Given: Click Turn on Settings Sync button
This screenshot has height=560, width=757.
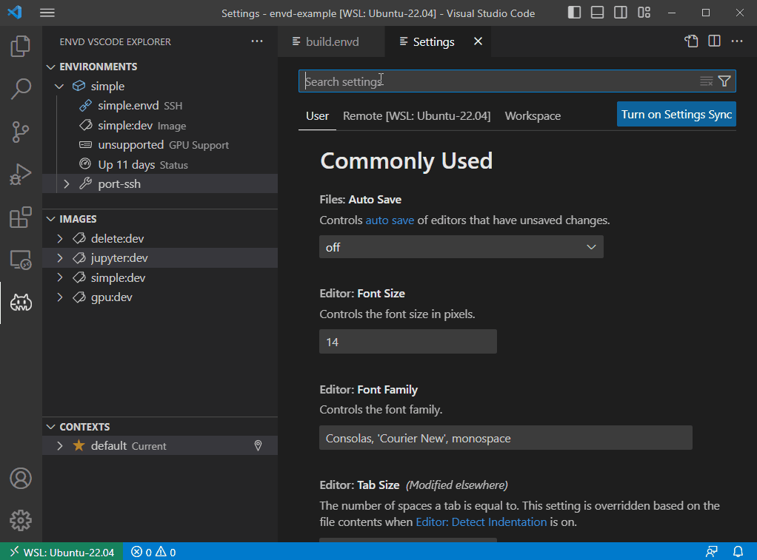Looking at the screenshot, I should click(x=676, y=115).
